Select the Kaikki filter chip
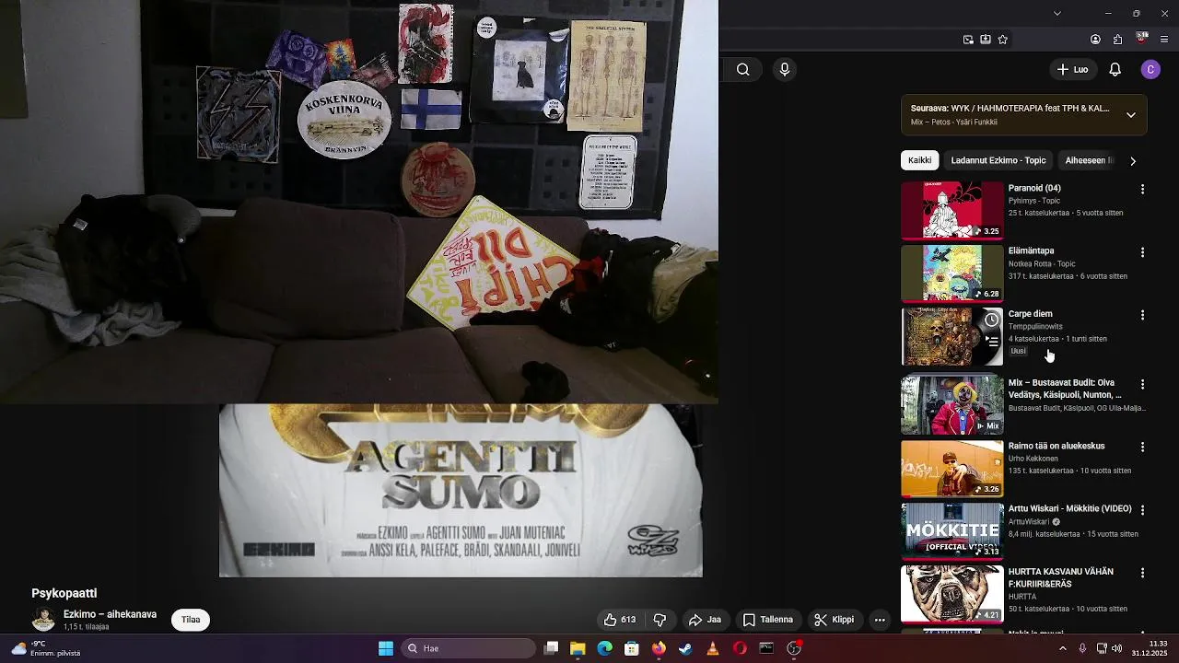 919,160
